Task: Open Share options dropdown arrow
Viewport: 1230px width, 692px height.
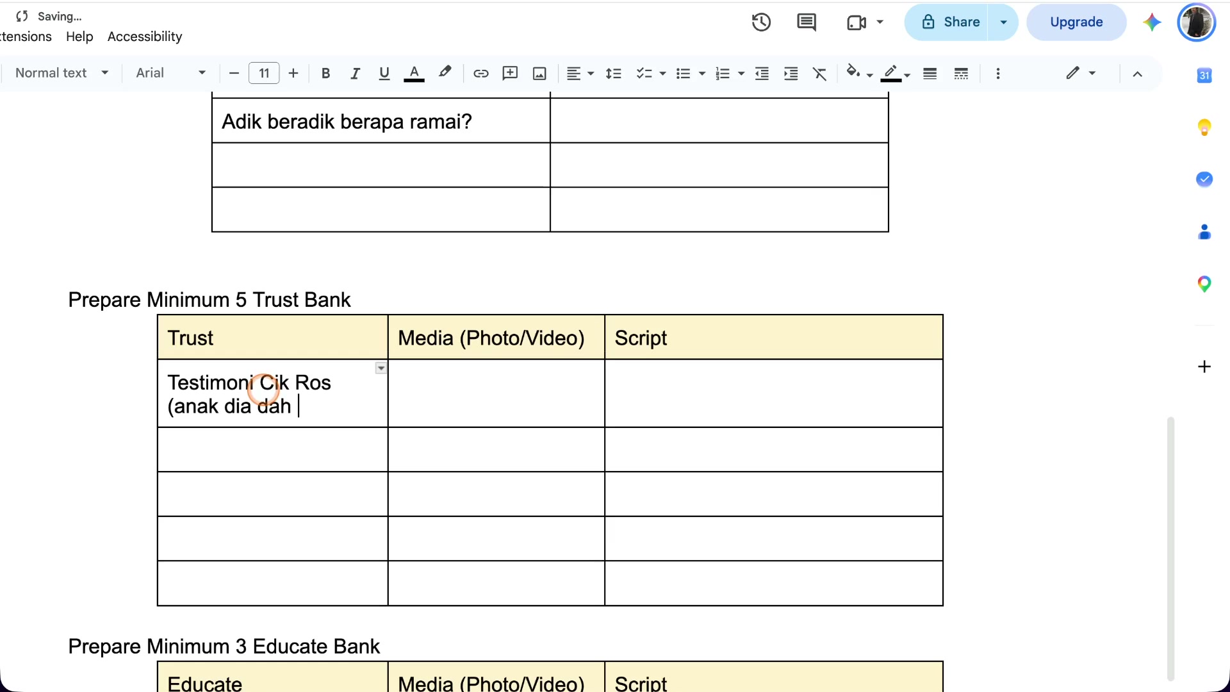Action: [x=1004, y=22]
